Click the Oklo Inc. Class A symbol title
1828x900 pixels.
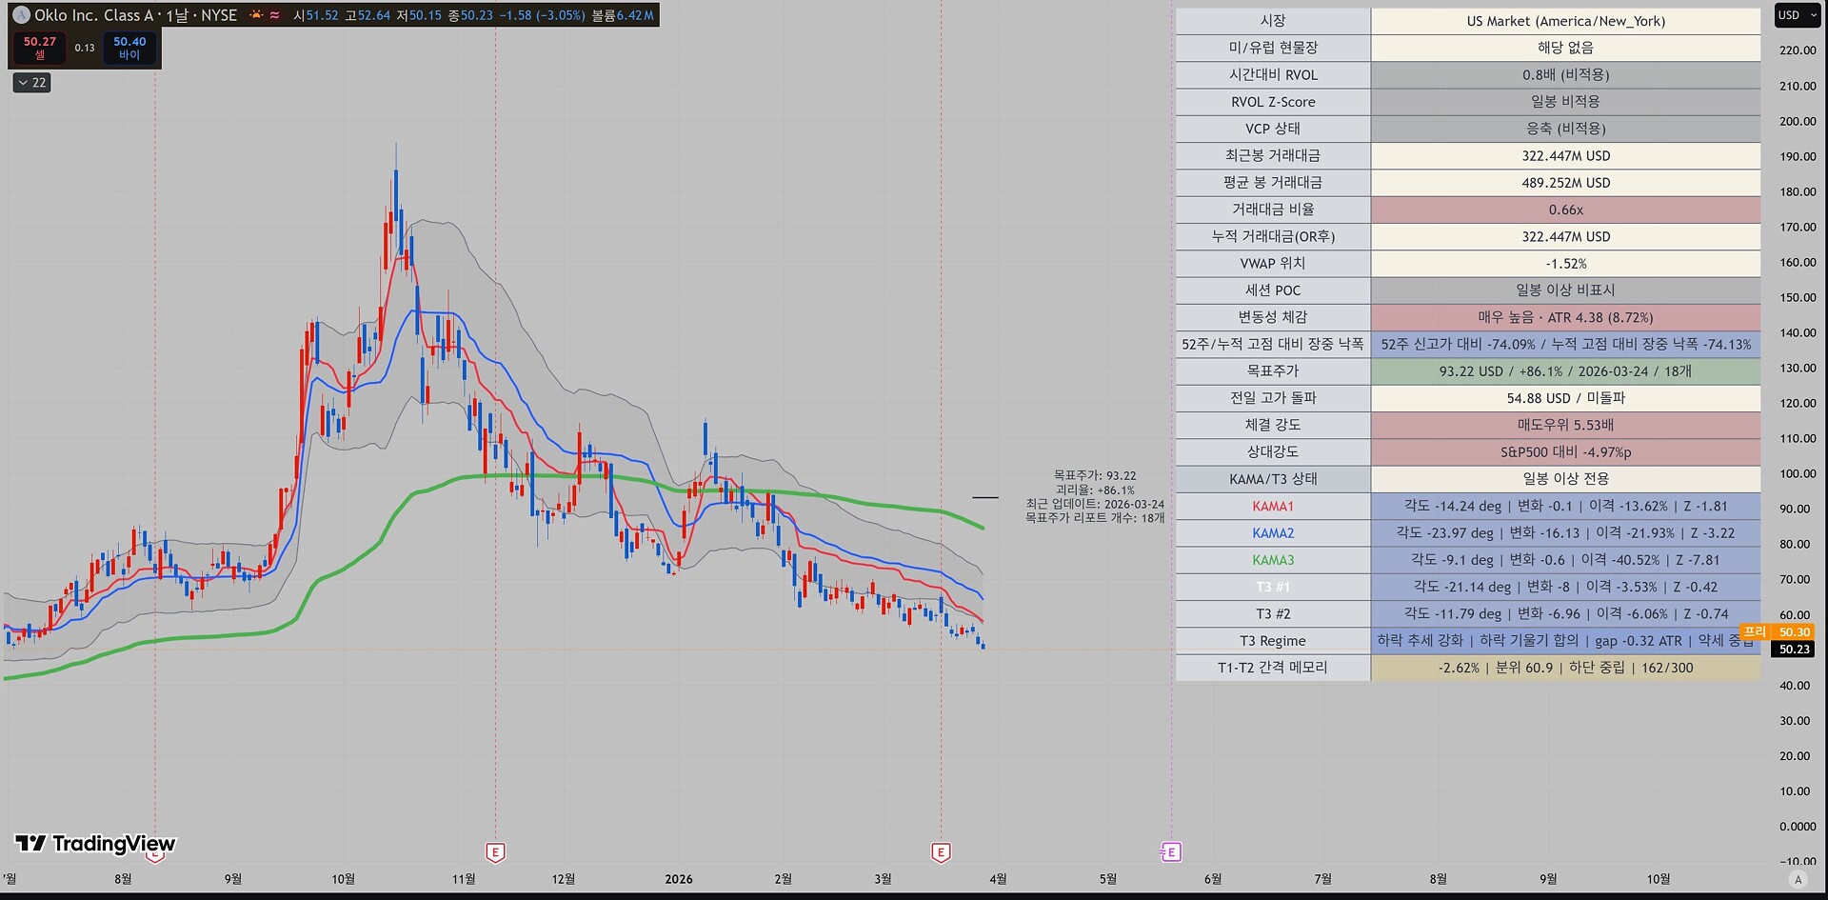coord(95,15)
